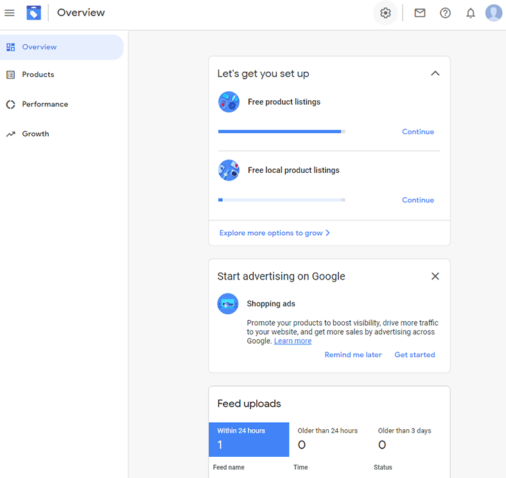The width and height of the screenshot is (506, 478).
Task: Click the Free product listings round icon
Action: [x=229, y=102]
